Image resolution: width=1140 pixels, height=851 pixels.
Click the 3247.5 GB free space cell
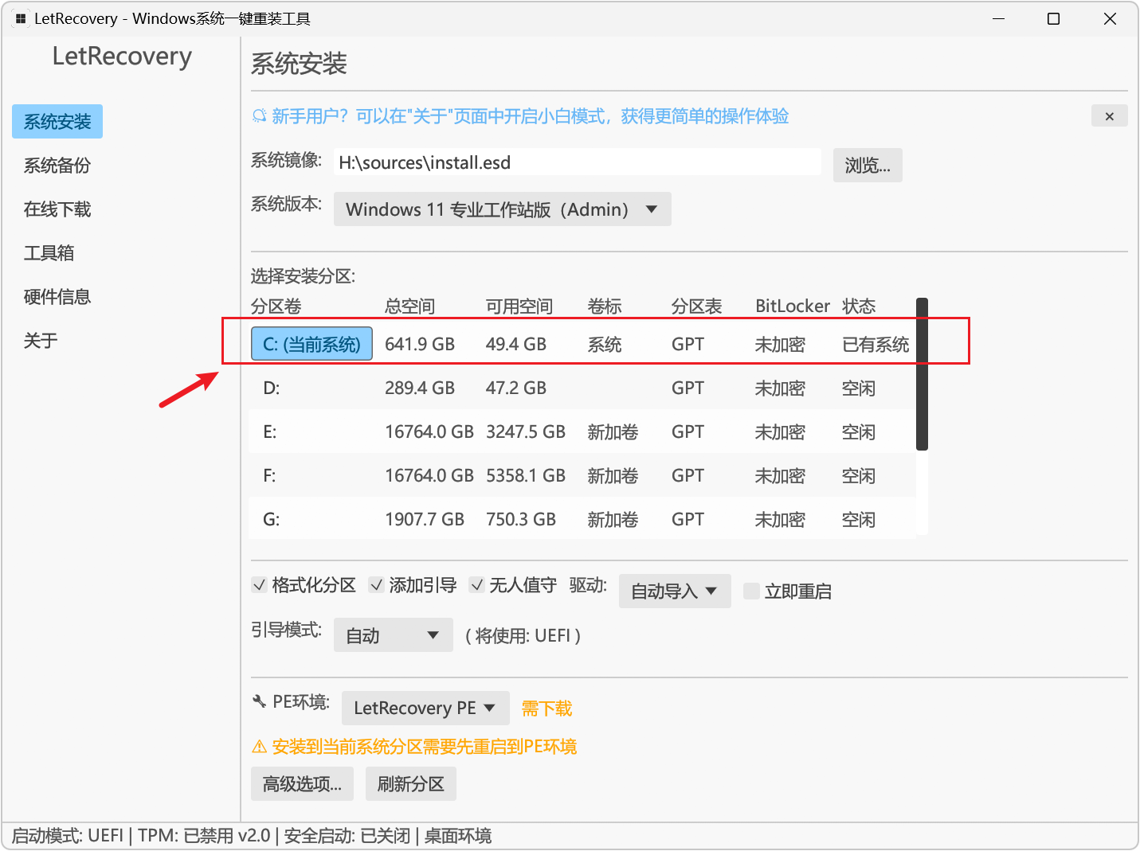pos(526,431)
